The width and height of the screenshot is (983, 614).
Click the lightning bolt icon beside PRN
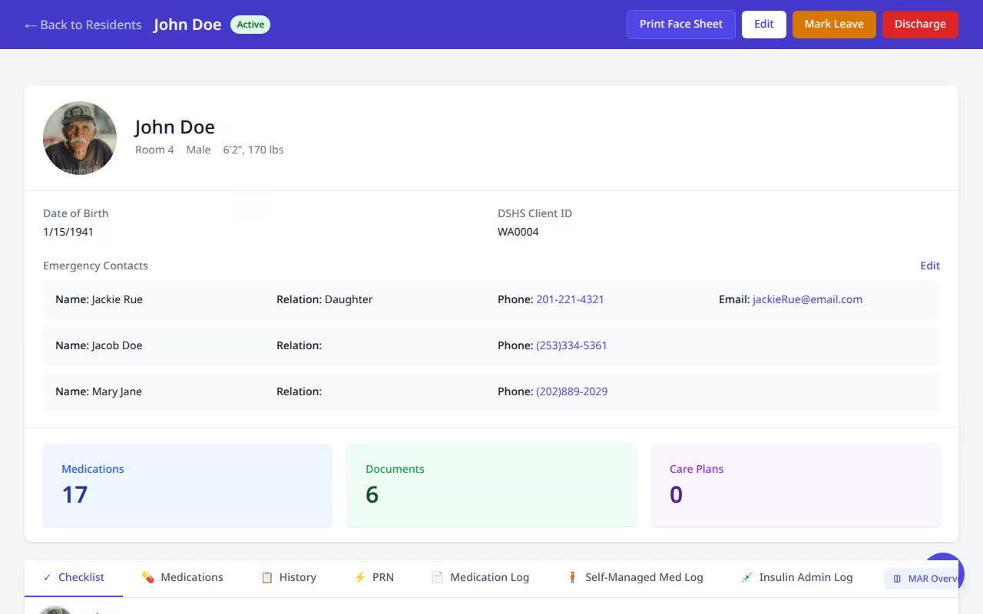click(x=359, y=577)
